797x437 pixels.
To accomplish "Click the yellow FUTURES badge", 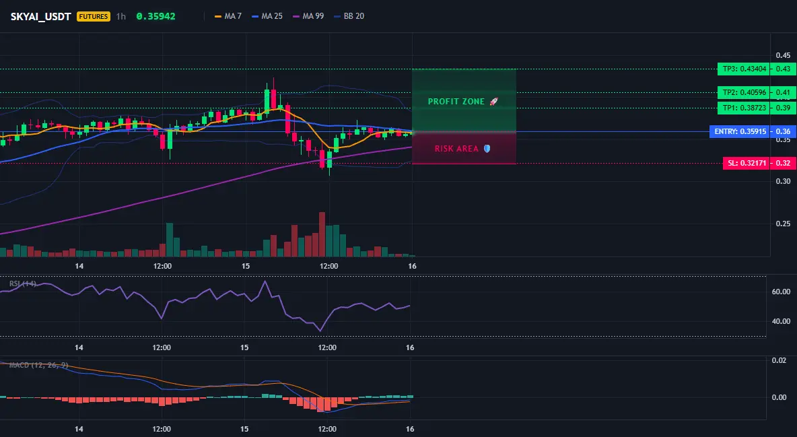I will pyautogui.click(x=93, y=16).
